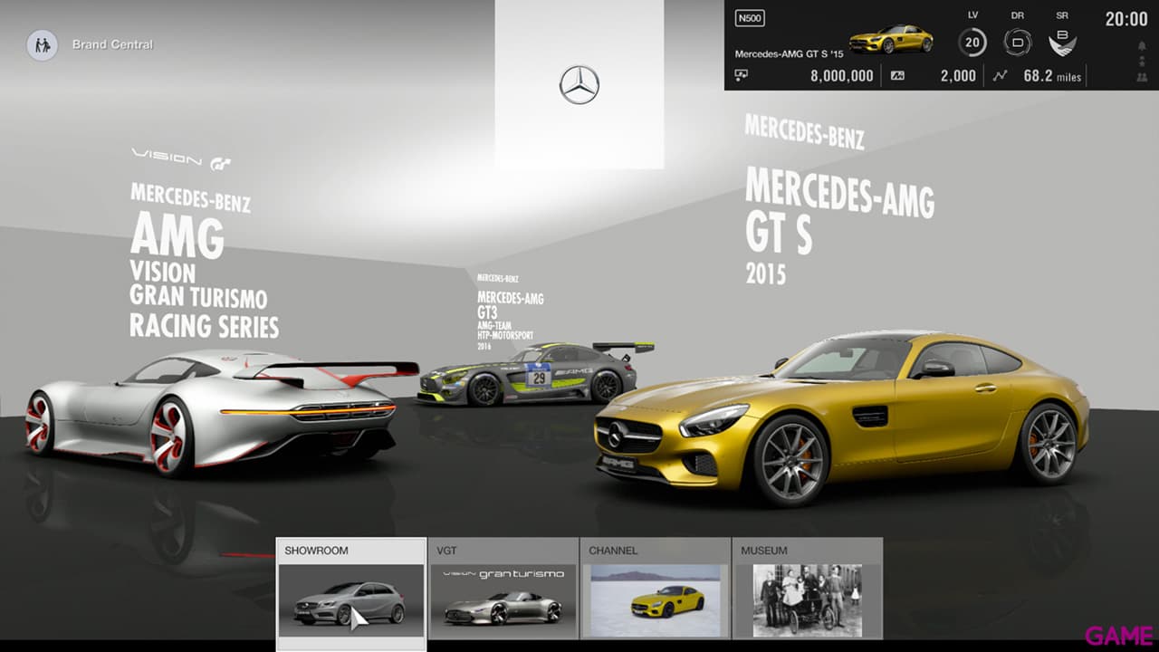Click the DR driver rating D icon
This screenshot has height=652, width=1159.
tap(1018, 42)
